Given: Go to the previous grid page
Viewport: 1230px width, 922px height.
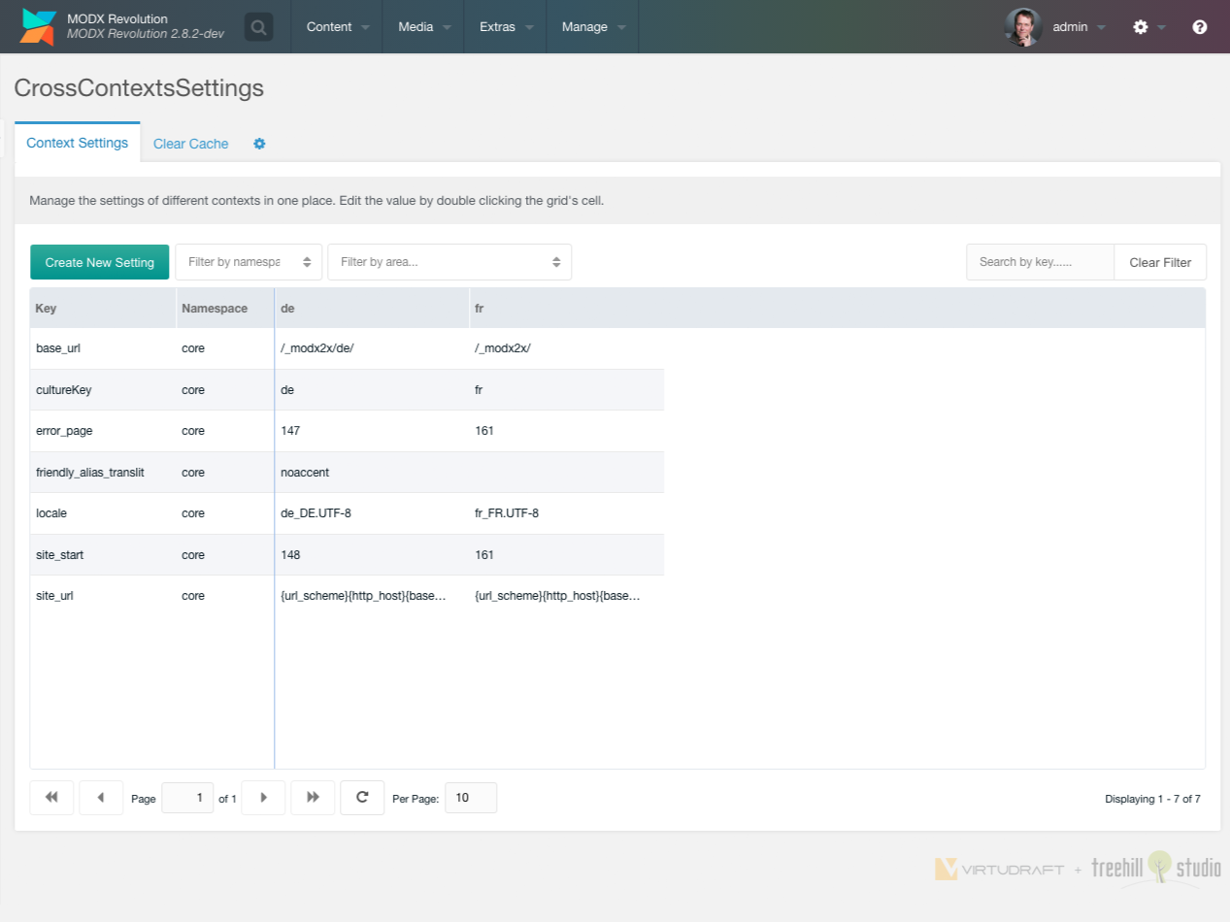Looking at the screenshot, I should 101,798.
